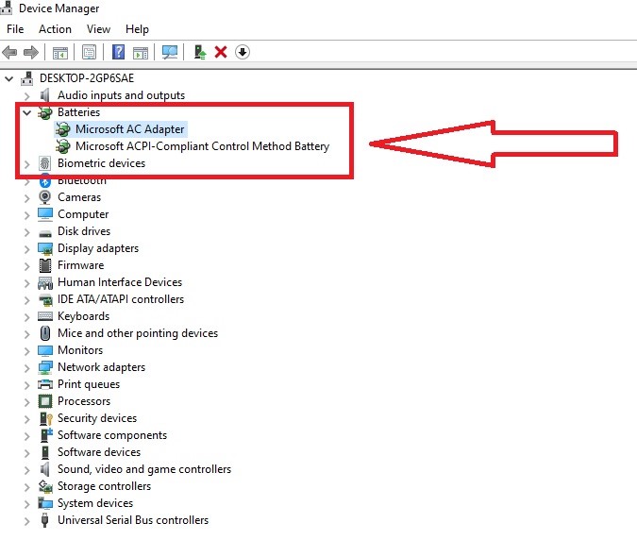Scan for hardware changes monitor icon

click(170, 52)
